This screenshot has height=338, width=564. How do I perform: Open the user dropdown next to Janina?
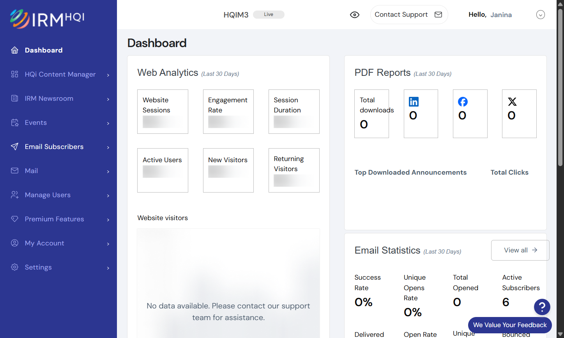click(x=541, y=15)
